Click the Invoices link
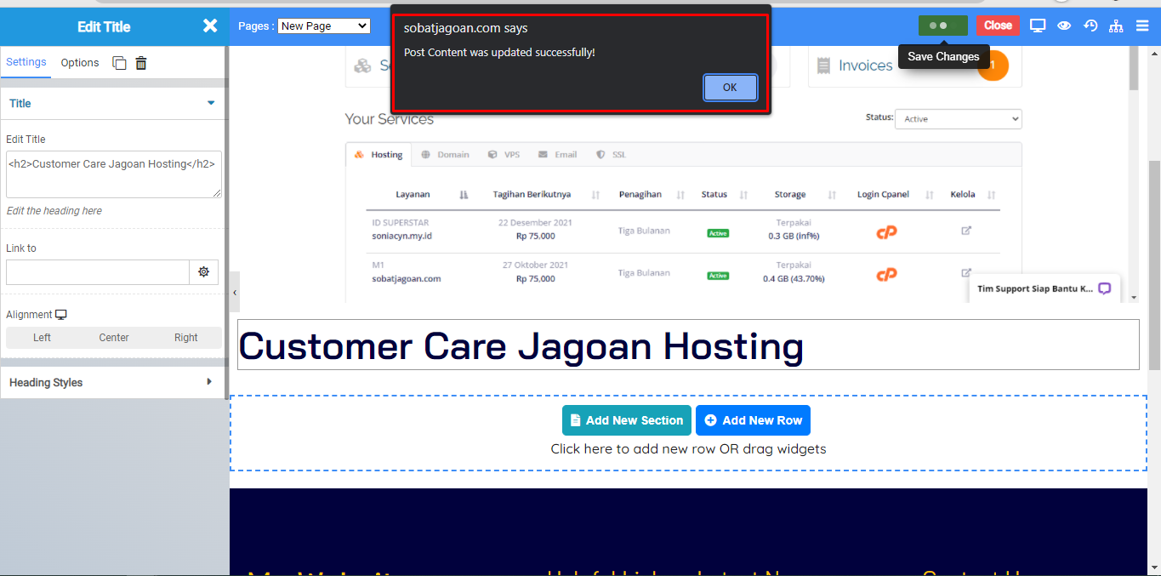The height and width of the screenshot is (576, 1161). point(866,66)
